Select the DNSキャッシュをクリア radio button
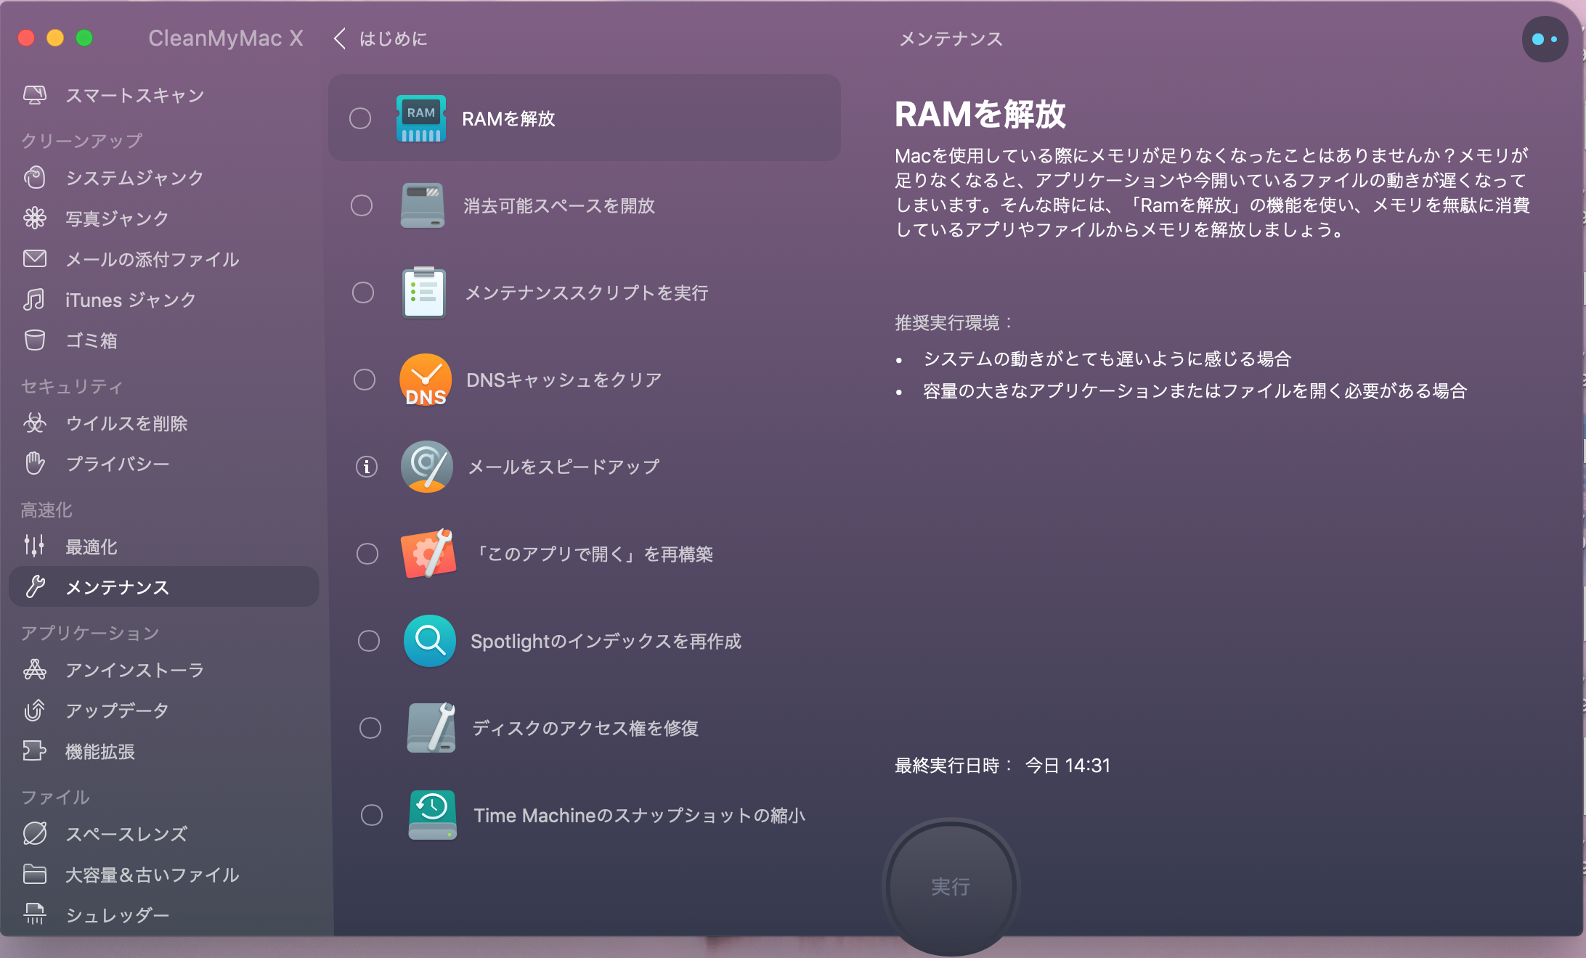 pyautogui.click(x=365, y=380)
